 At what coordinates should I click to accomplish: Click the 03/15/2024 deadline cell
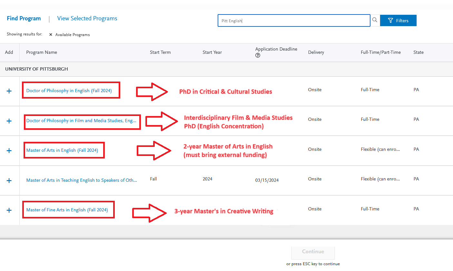(x=267, y=180)
